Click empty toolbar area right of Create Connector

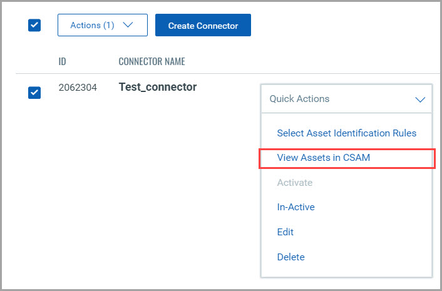[344, 26]
